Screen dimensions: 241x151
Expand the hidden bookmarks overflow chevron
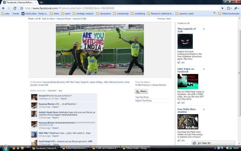pyautogui.click(x=214, y=13)
